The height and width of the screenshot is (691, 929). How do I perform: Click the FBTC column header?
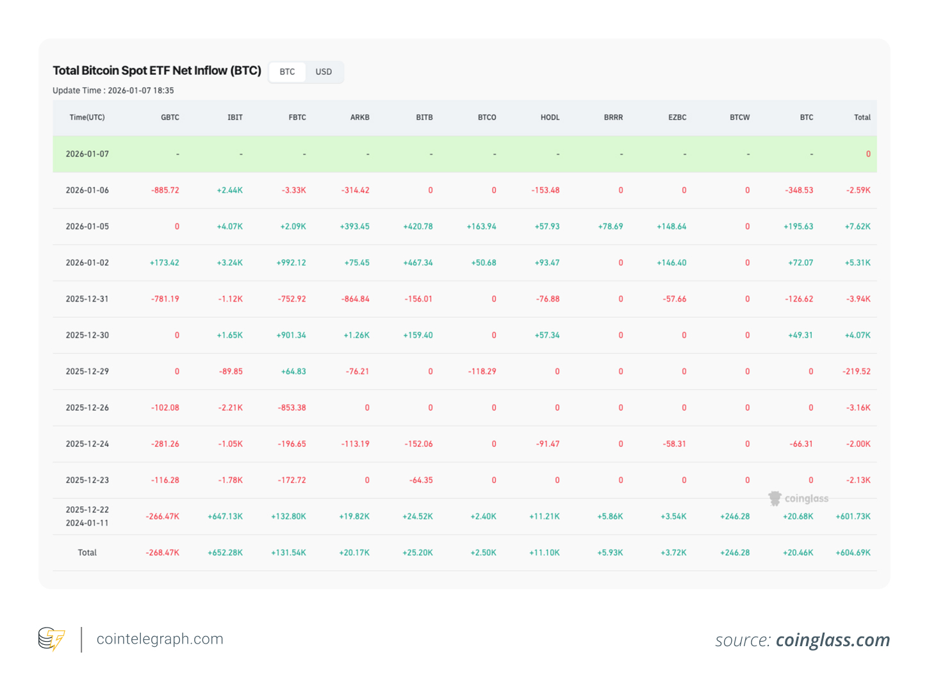[297, 117]
